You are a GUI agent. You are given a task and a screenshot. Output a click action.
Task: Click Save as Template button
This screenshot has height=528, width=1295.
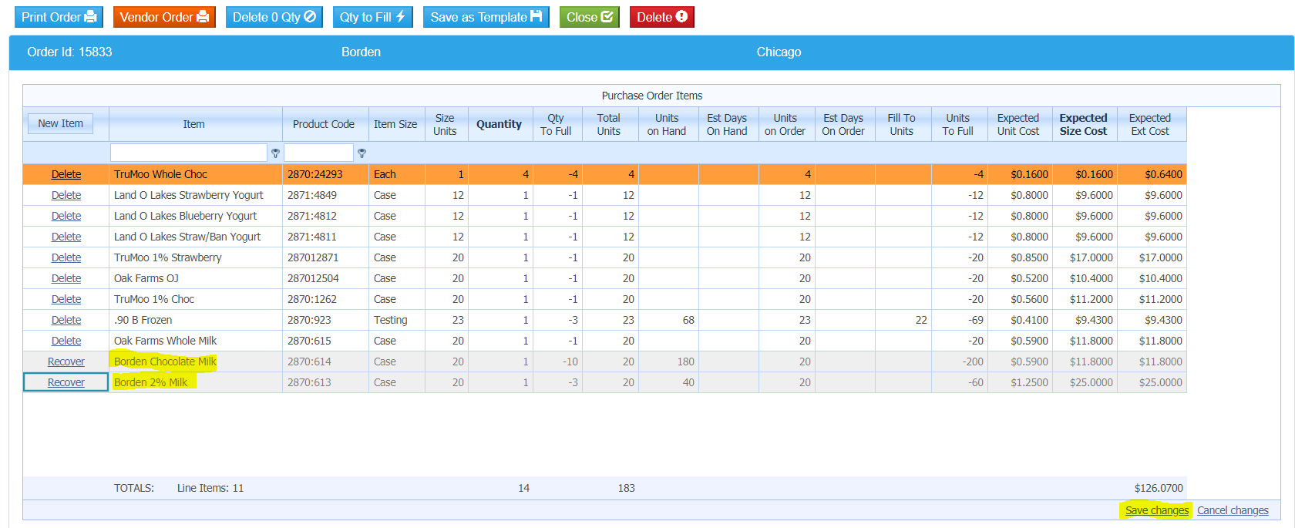(486, 17)
